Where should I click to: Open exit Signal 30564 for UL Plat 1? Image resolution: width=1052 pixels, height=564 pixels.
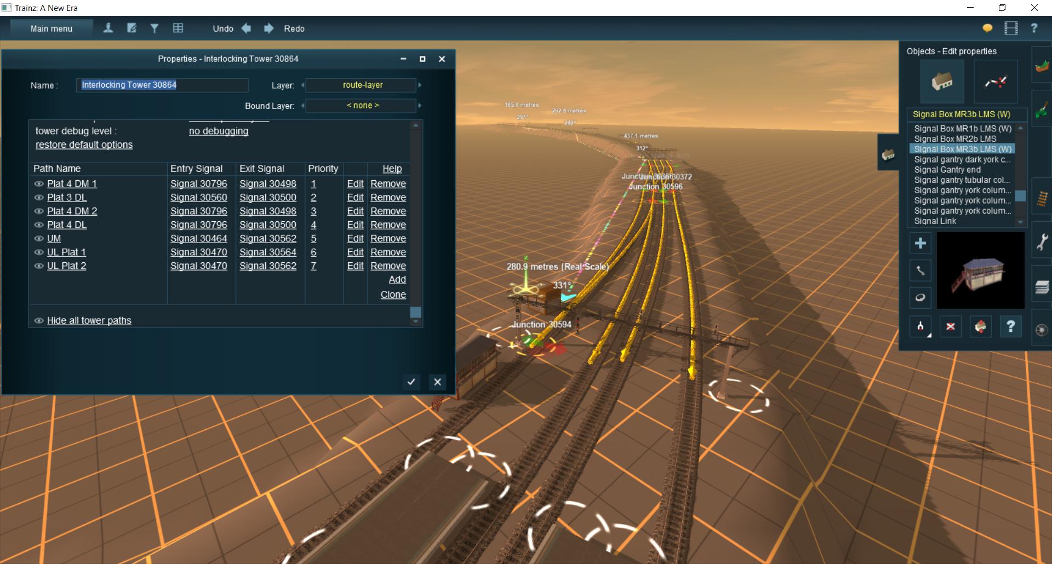point(268,252)
